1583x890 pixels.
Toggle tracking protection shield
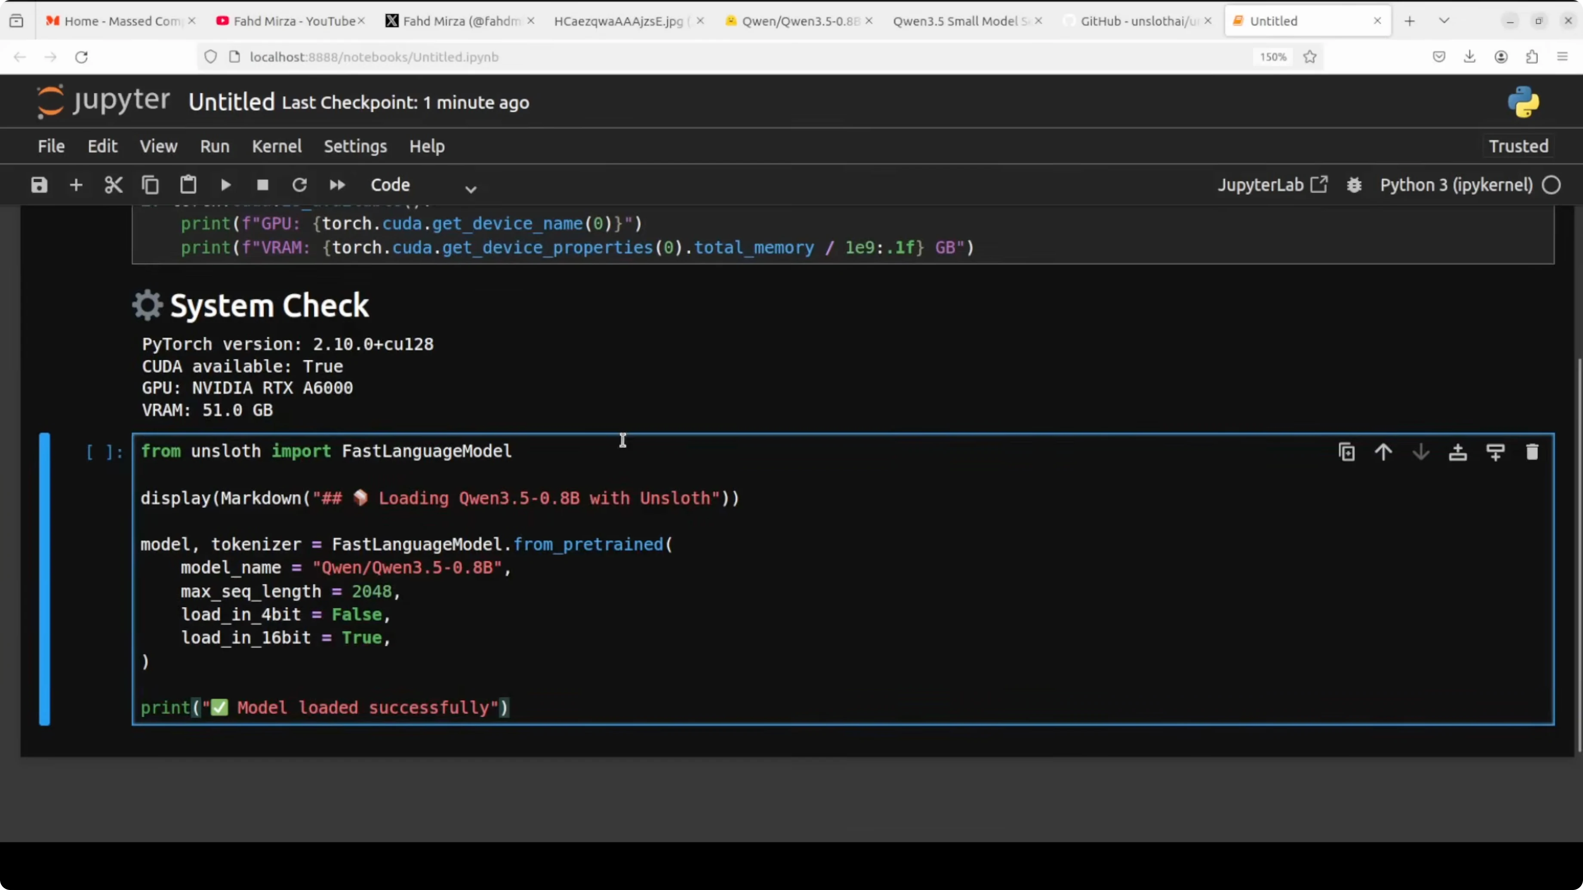210,56
